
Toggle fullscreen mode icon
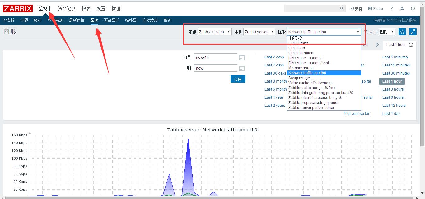coord(413,32)
